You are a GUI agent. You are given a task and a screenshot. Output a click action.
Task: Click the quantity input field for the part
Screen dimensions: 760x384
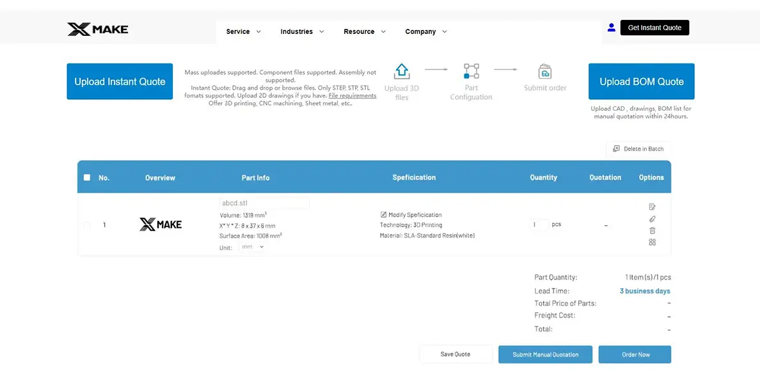[540, 225]
